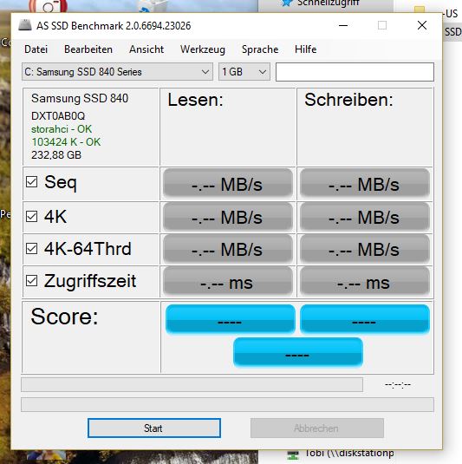Click the AS SSD Benchmark title bar icon

coord(25,25)
